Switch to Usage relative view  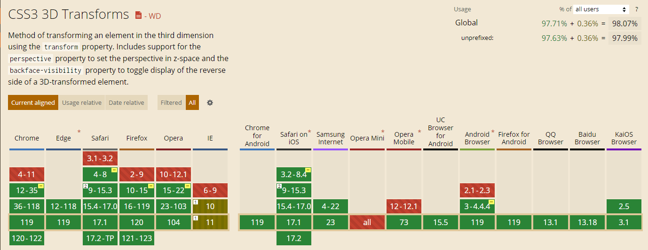pos(82,102)
